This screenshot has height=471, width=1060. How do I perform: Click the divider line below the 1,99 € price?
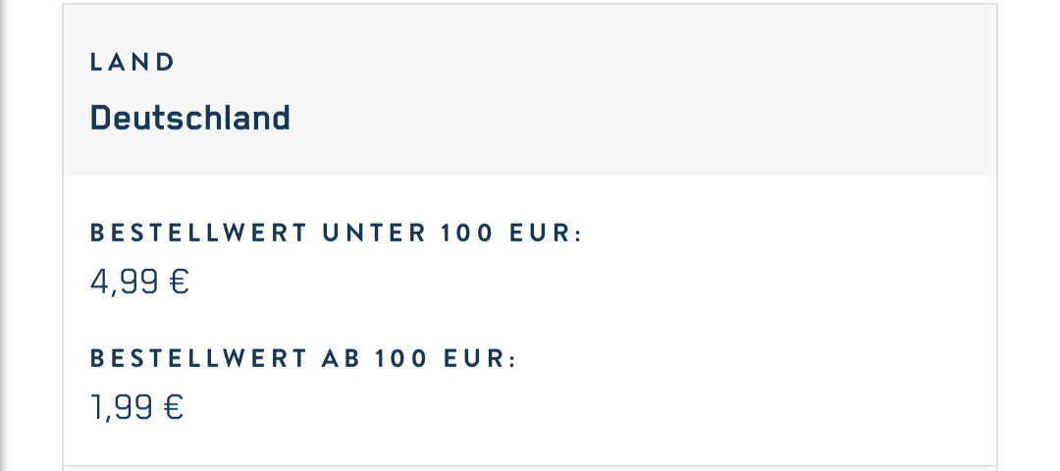pos(530,466)
